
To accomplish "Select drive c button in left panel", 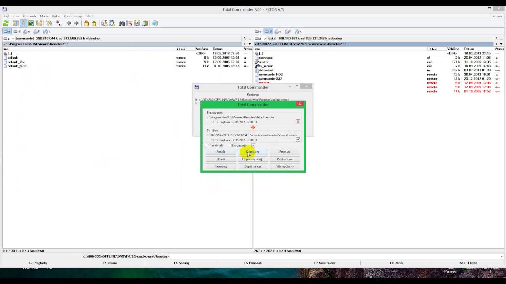I will [7, 32].
